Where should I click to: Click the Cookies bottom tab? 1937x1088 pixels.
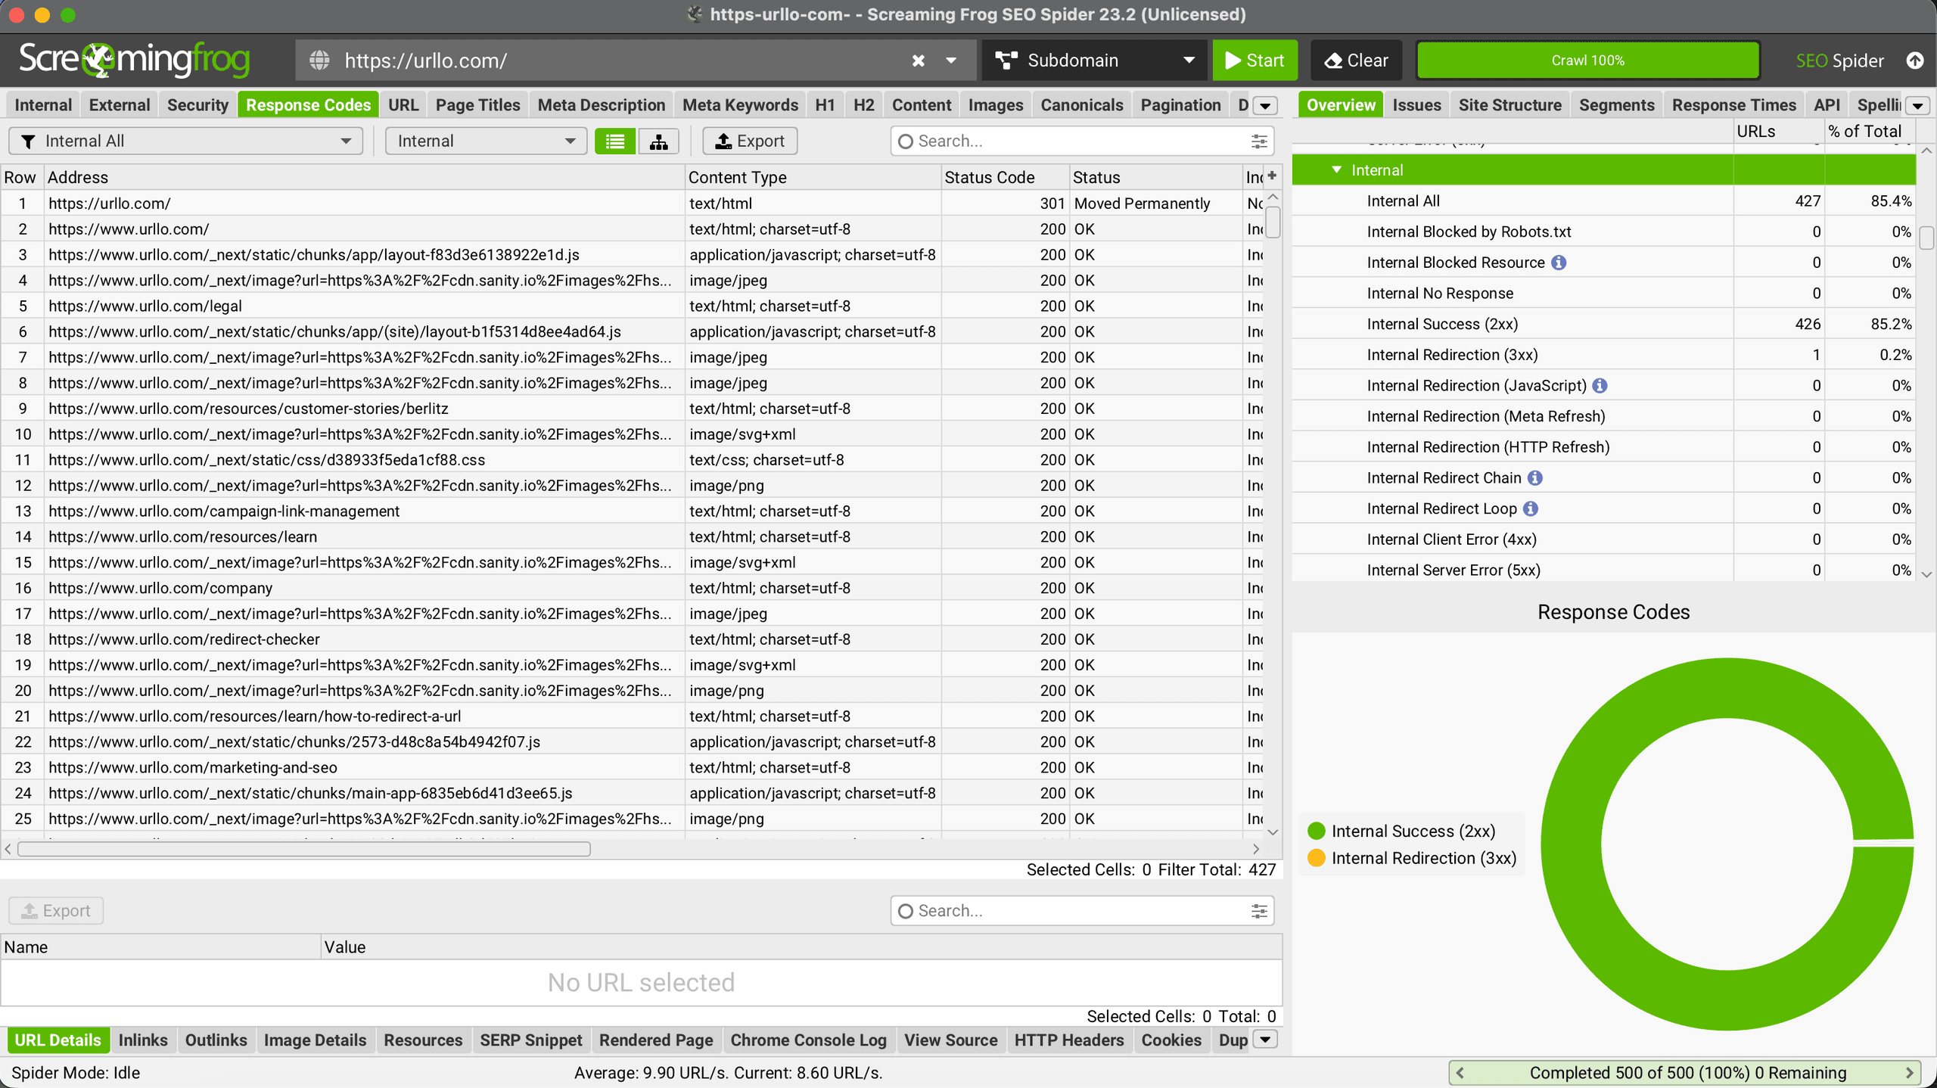coord(1171,1040)
